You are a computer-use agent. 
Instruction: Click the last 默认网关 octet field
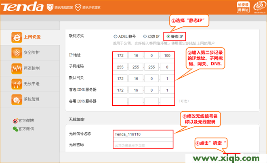(167, 78)
